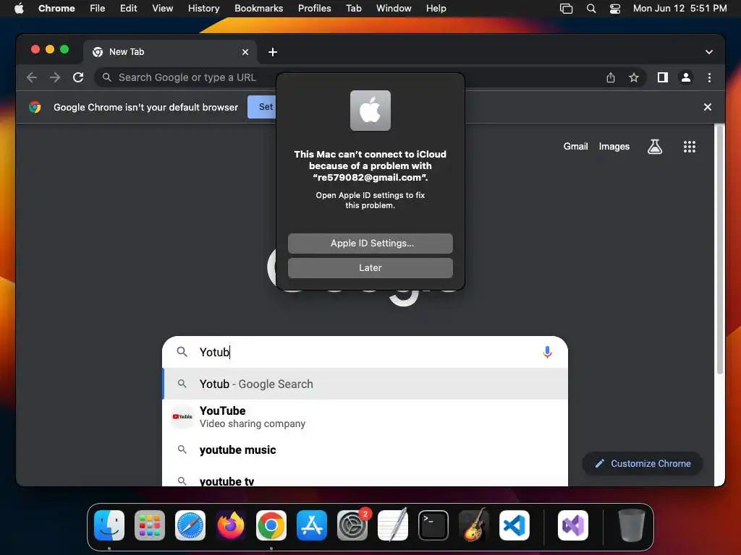Click the new tab plus button
Screen dimensions: 741x555
coord(273,52)
